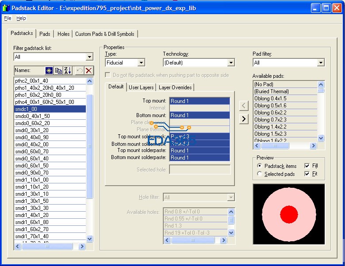The height and width of the screenshot is (266, 345).
Task: Toggle the Fill checkbox in Preview
Action: click(307, 166)
